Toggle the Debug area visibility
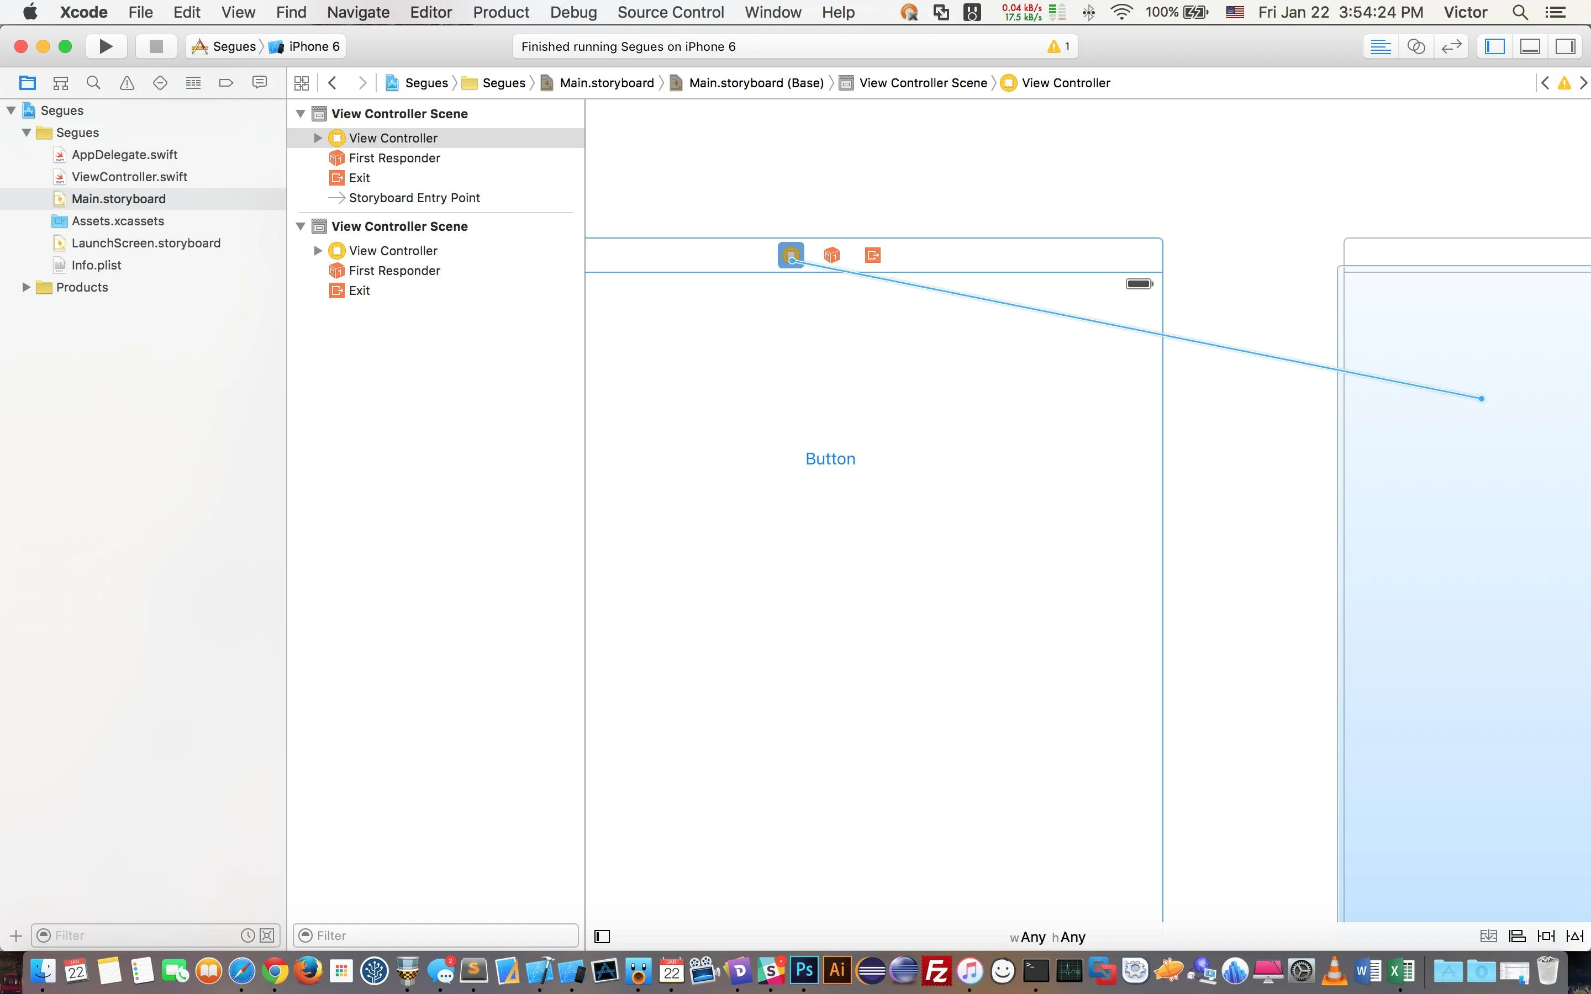Image resolution: width=1591 pixels, height=994 pixels. [1530, 46]
